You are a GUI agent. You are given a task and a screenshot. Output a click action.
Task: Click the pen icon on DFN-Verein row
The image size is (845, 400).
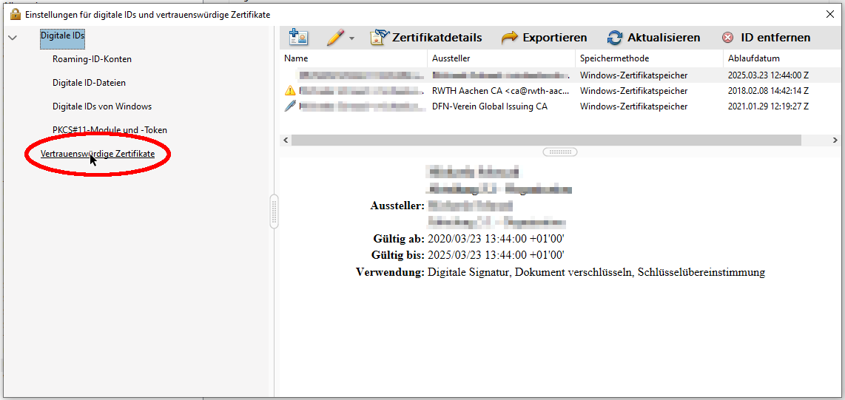pos(289,106)
